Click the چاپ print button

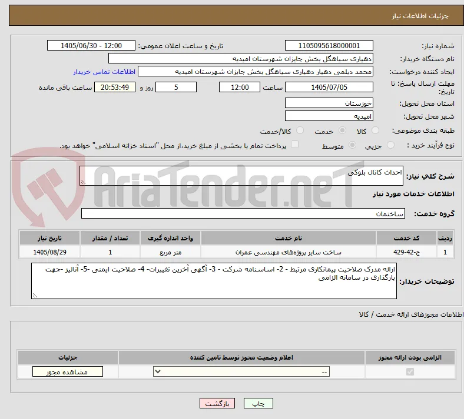[x=258, y=403]
